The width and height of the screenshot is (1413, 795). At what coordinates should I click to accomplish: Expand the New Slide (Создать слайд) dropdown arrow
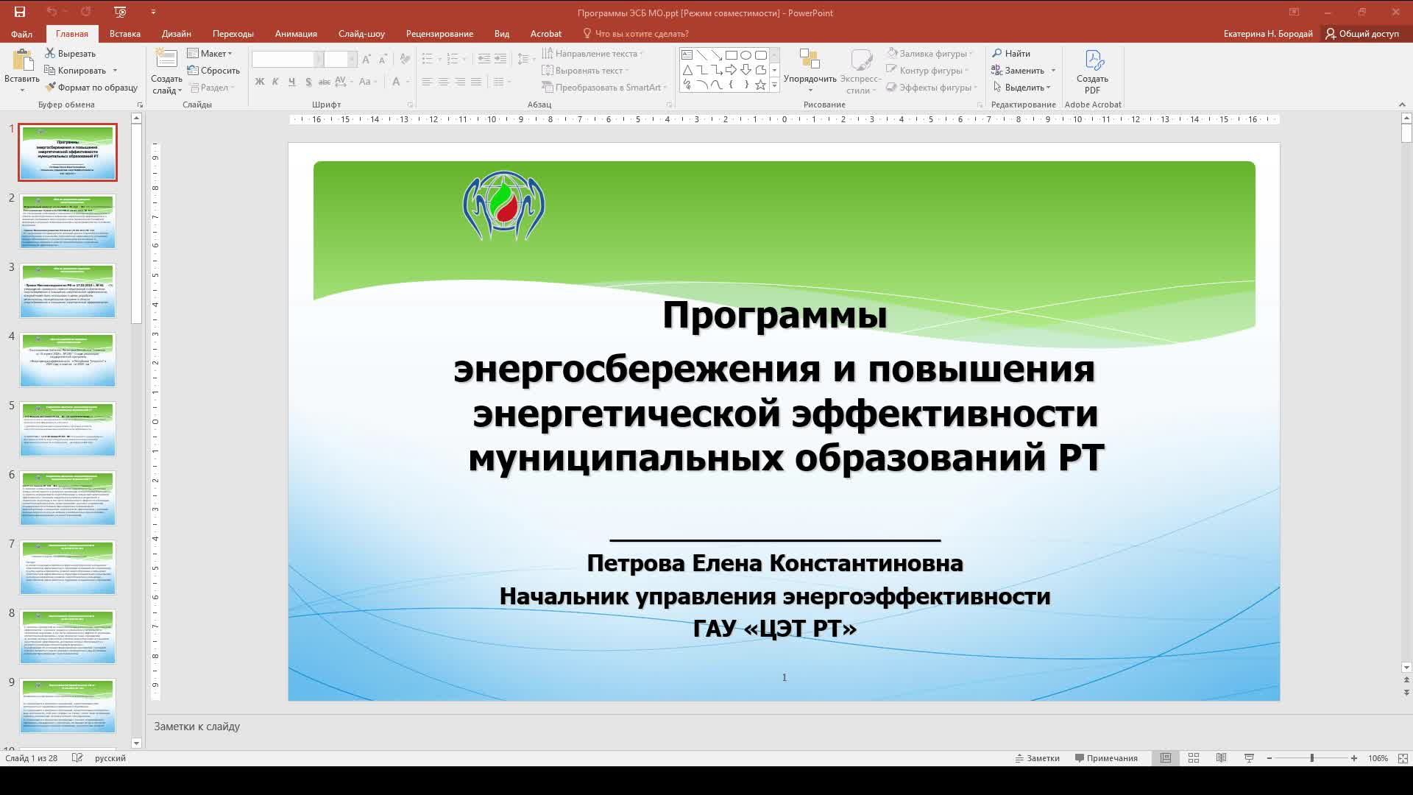pyautogui.click(x=179, y=91)
